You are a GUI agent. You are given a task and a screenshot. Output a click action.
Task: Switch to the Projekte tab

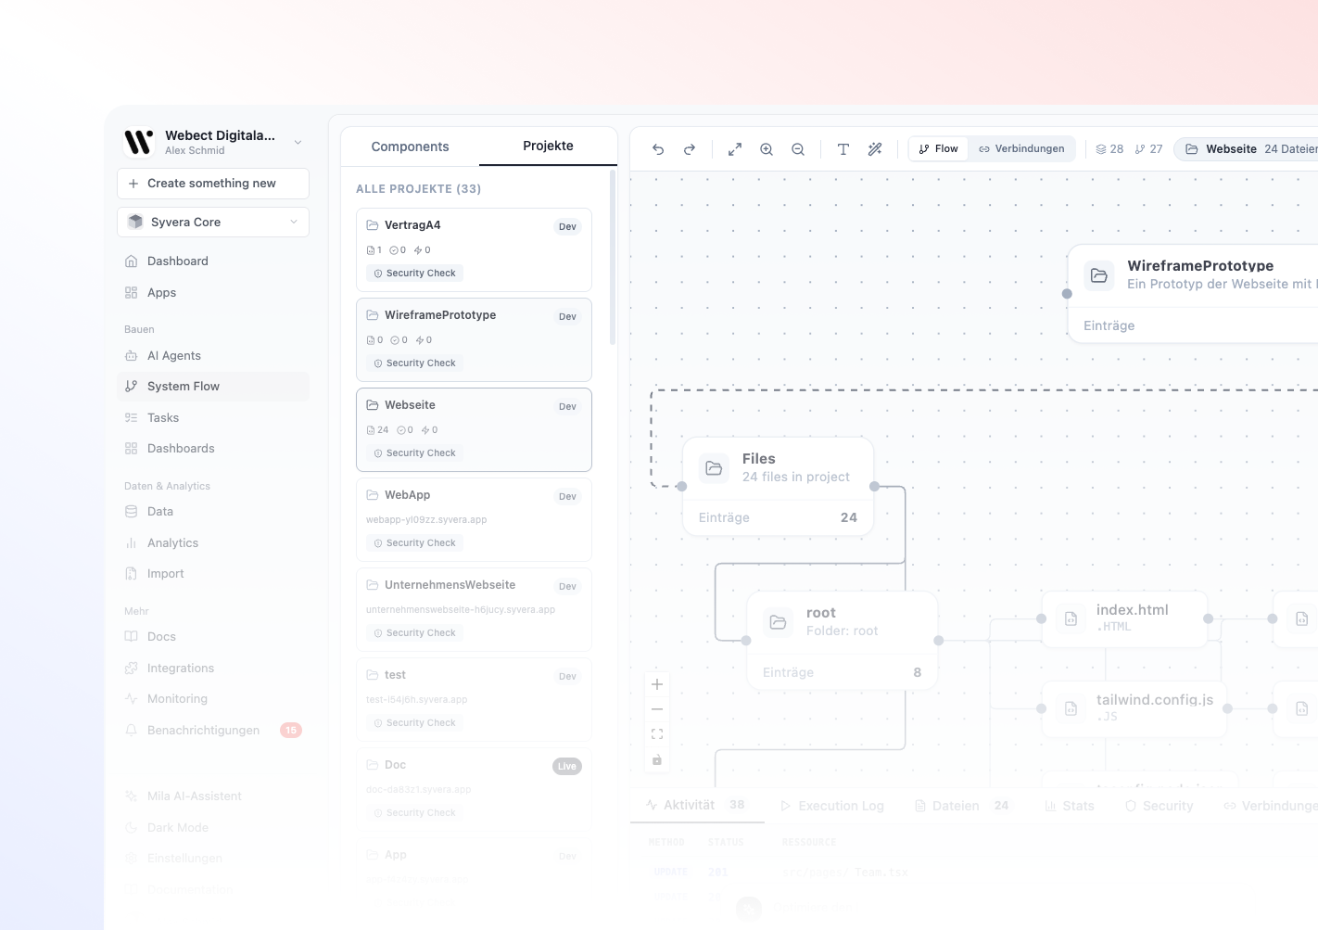(x=548, y=147)
